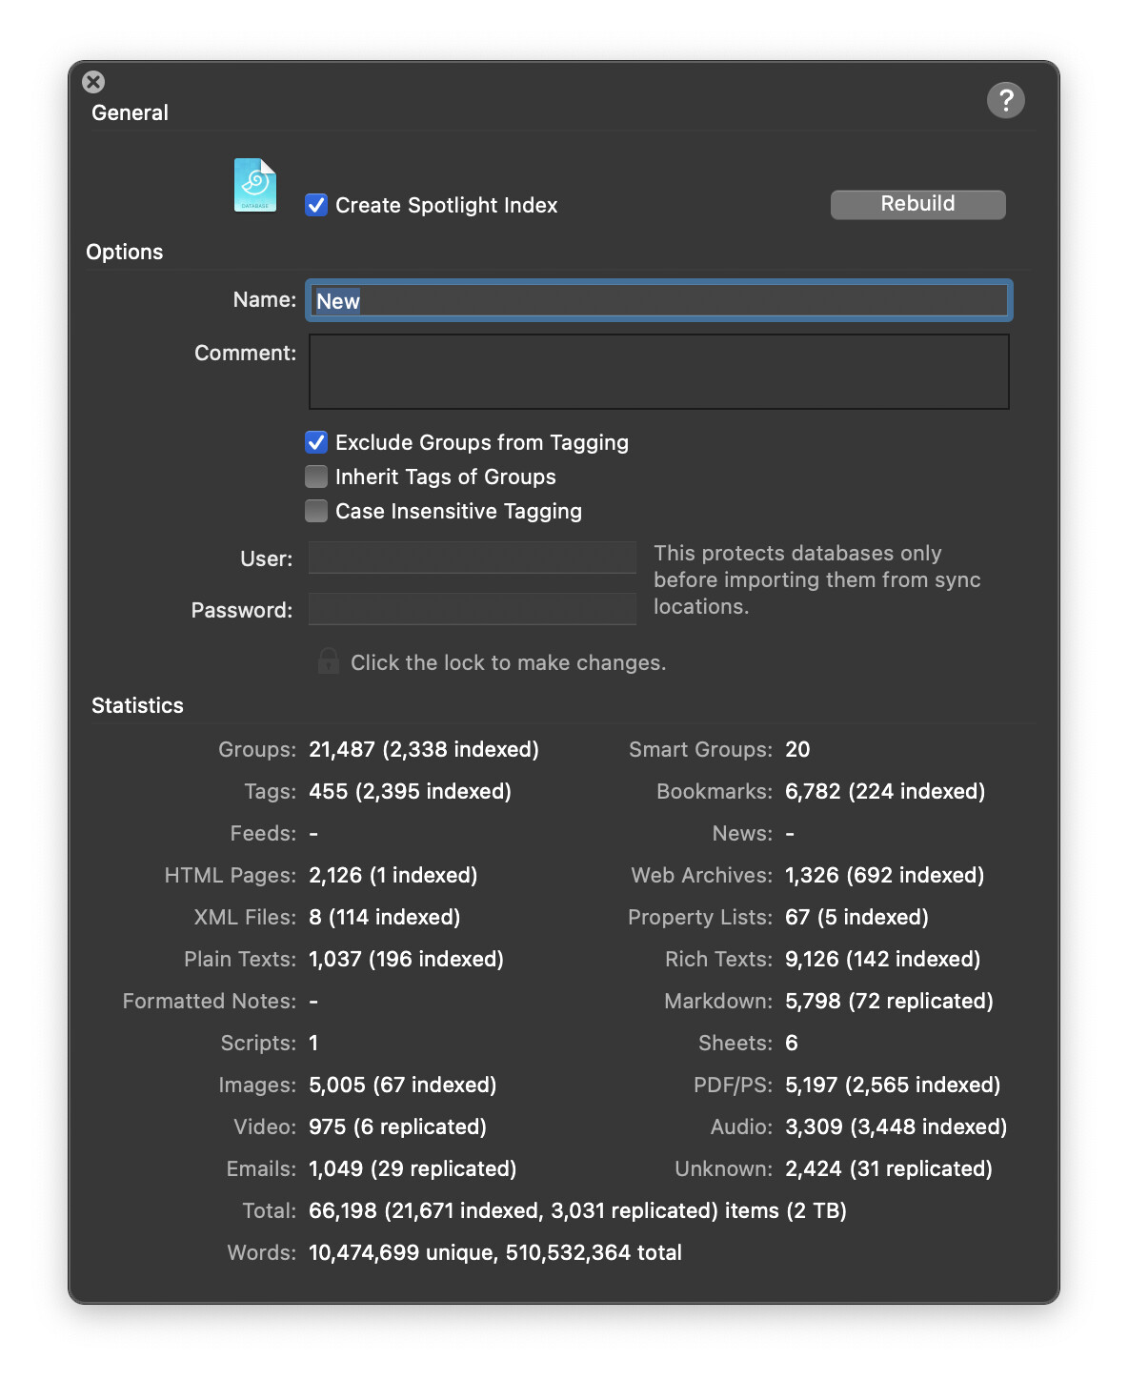Click the Statistics section heading

(x=137, y=705)
